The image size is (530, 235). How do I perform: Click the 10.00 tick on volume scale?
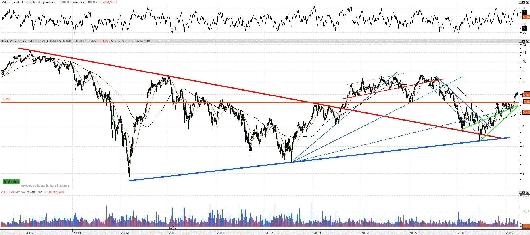[x=526, y=211]
